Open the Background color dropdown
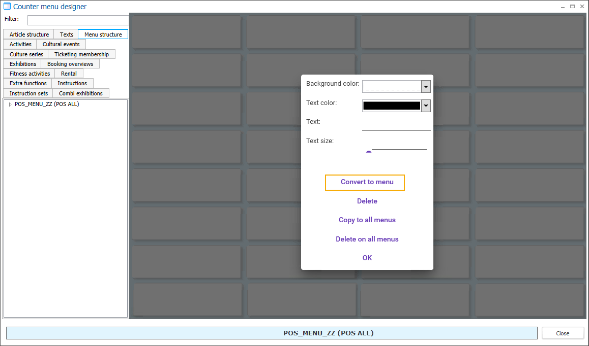 pos(426,86)
